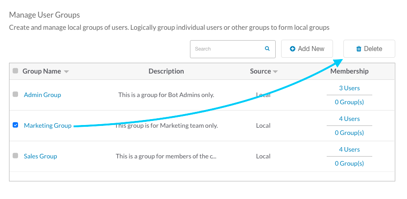Select the Sales Group checkbox

click(x=15, y=156)
